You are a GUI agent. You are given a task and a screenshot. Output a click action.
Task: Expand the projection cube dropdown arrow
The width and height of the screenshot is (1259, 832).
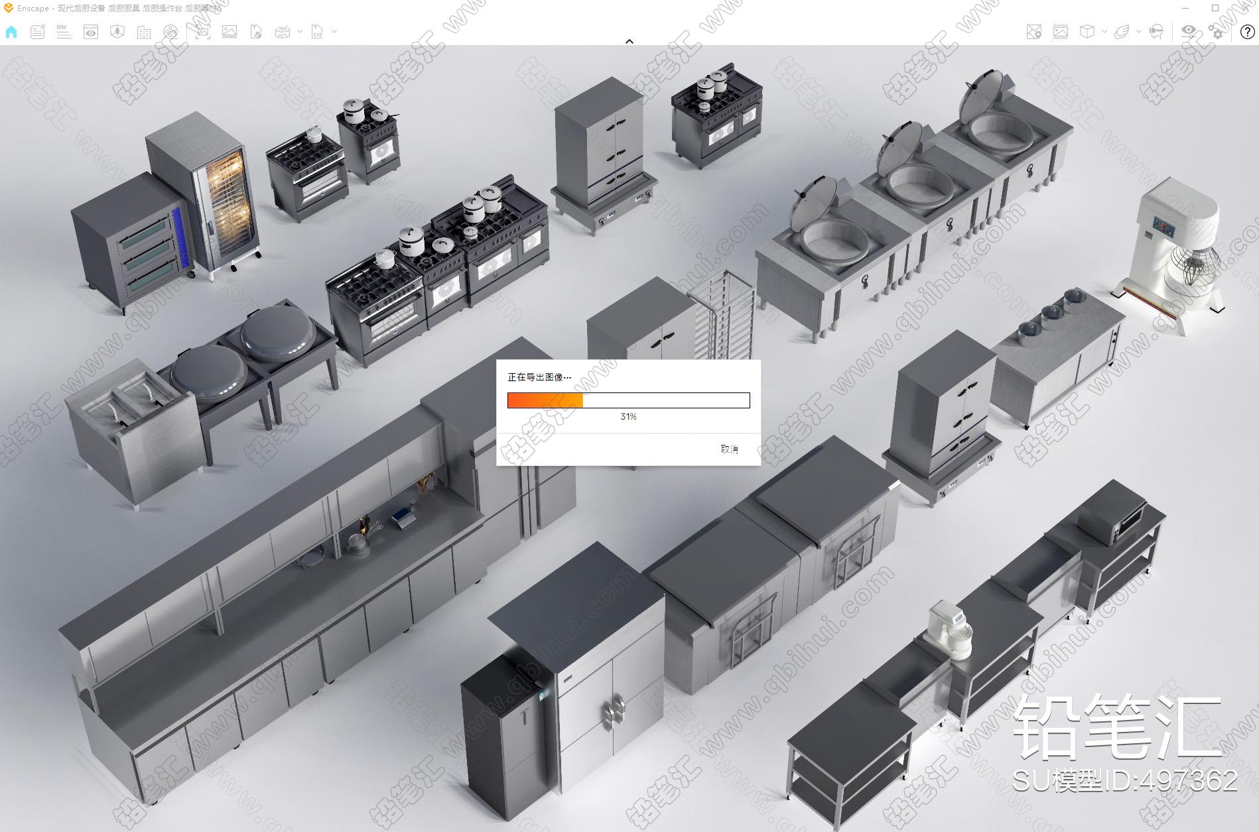click(x=1104, y=31)
